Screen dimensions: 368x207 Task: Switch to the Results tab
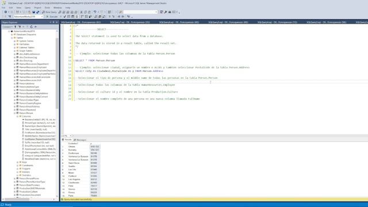pos(67,140)
